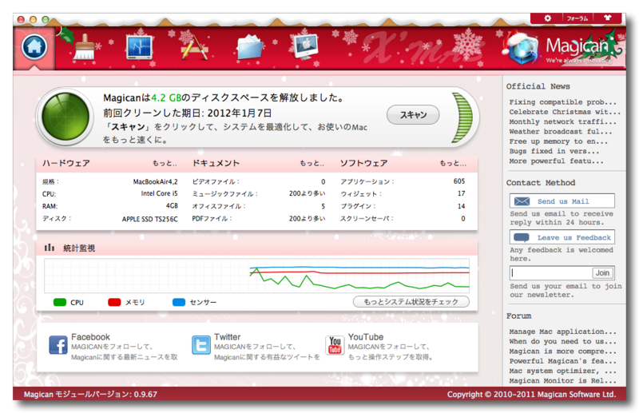Open the pencil and ruler toolbox icon
The image size is (639, 413).
[x=194, y=48]
